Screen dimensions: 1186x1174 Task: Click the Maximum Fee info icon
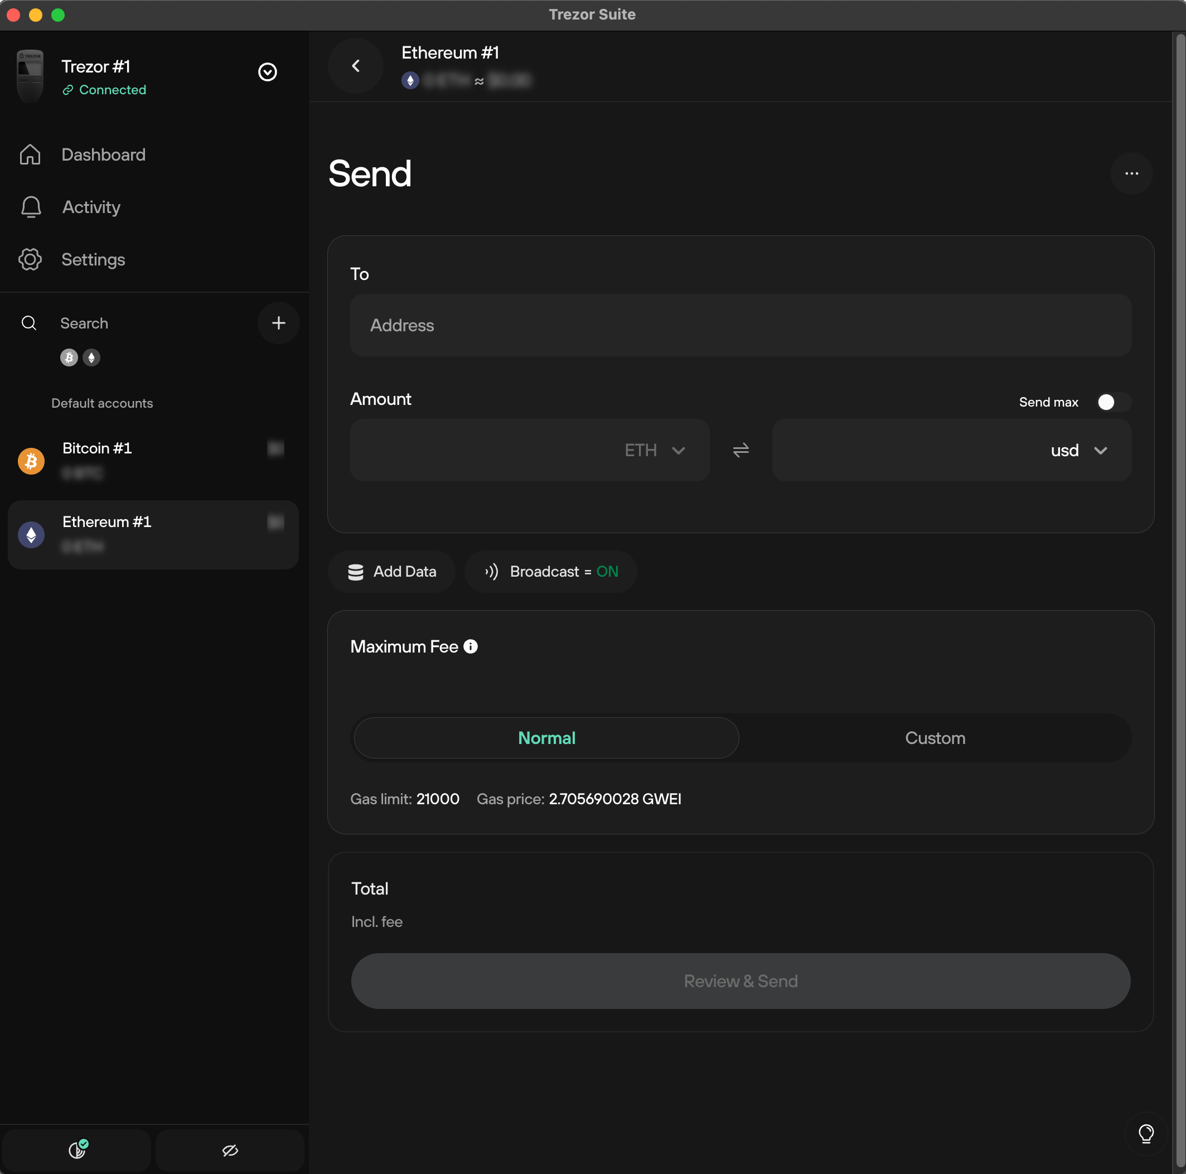[x=471, y=646]
